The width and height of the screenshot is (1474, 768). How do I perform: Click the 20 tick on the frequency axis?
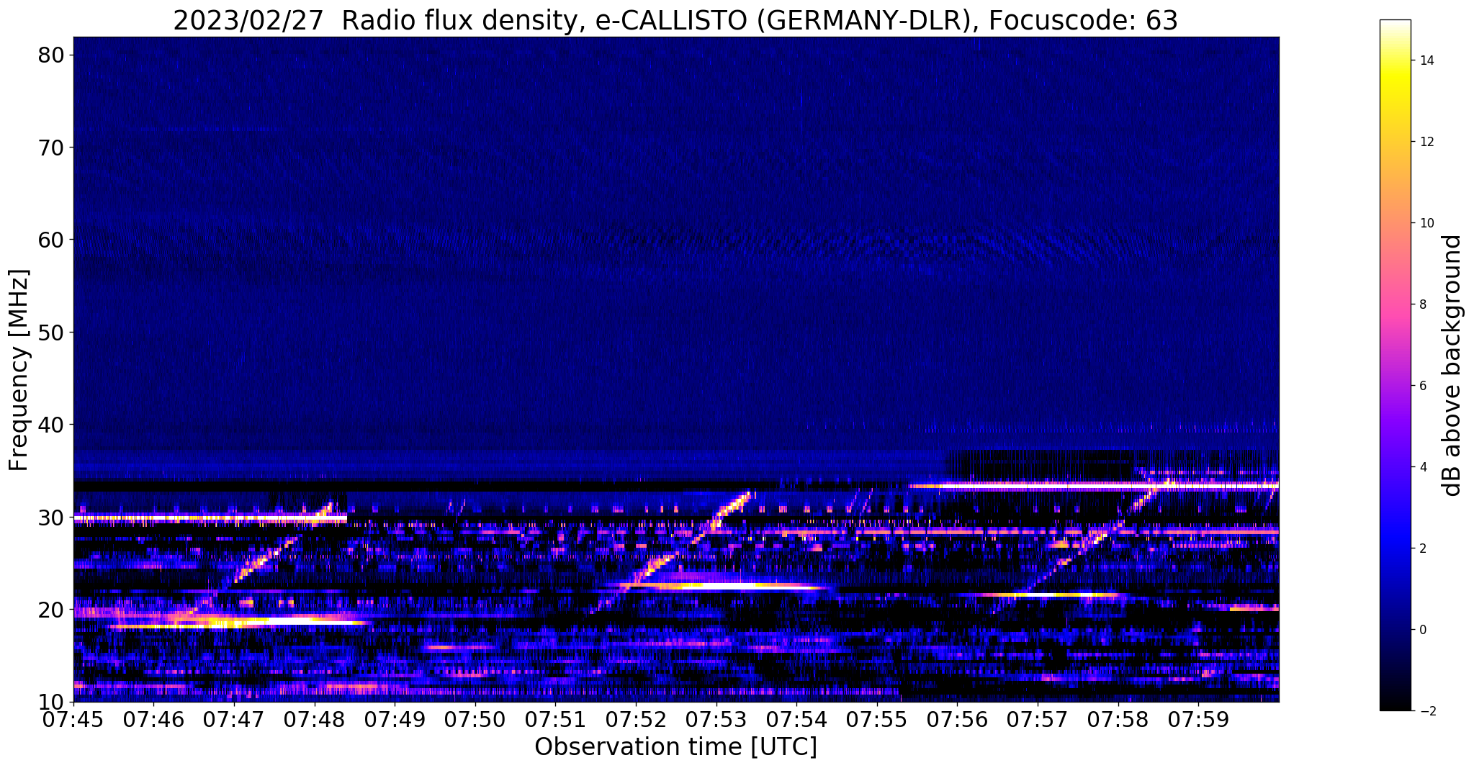(x=51, y=610)
